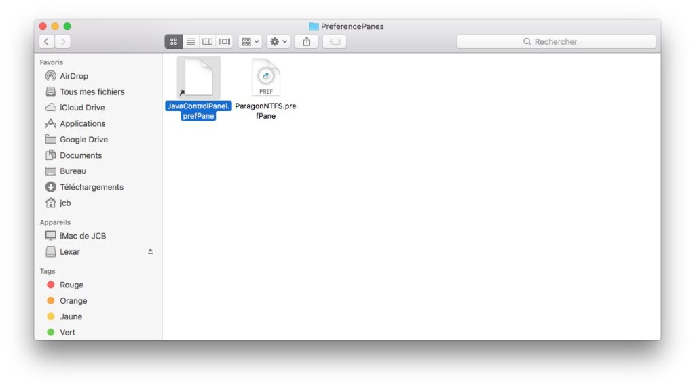Close the Finder window

[43, 26]
